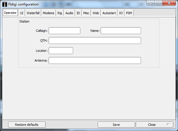Viewport: 178px width, 131px height.
Task: Select the QTH input box
Action: coord(94,40)
